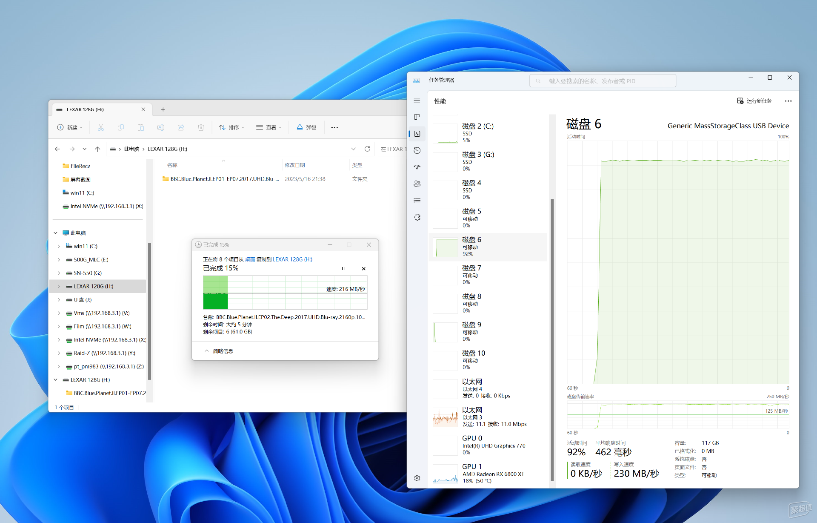Screen dimensions: 817x523
Task: Click 新建 new item button in Explorer
Action: tap(70, 127)
